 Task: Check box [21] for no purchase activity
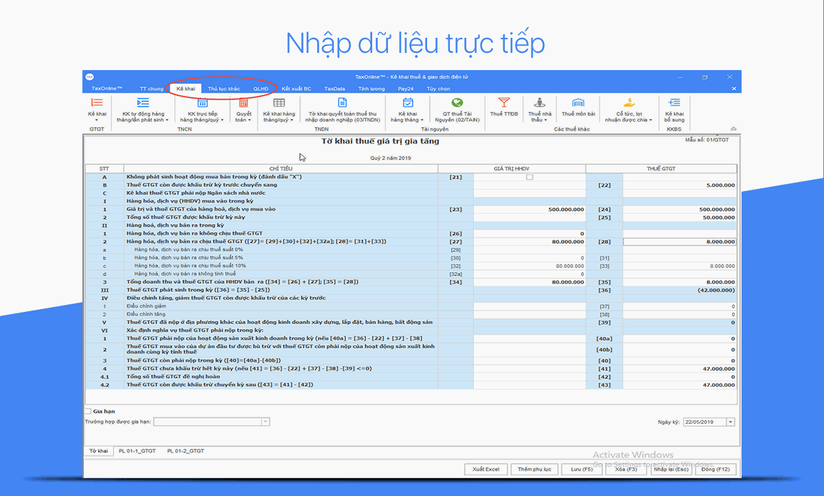(529, 177)
